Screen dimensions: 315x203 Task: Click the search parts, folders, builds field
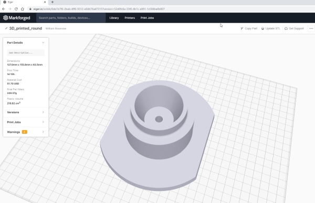71,18
